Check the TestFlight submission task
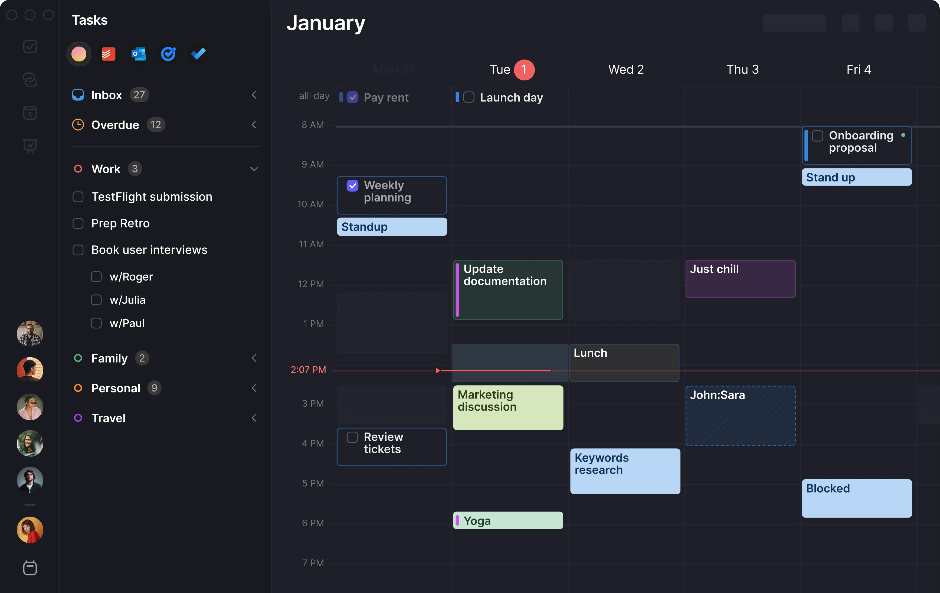Screen dimensions: 940x593 [78, 197]
